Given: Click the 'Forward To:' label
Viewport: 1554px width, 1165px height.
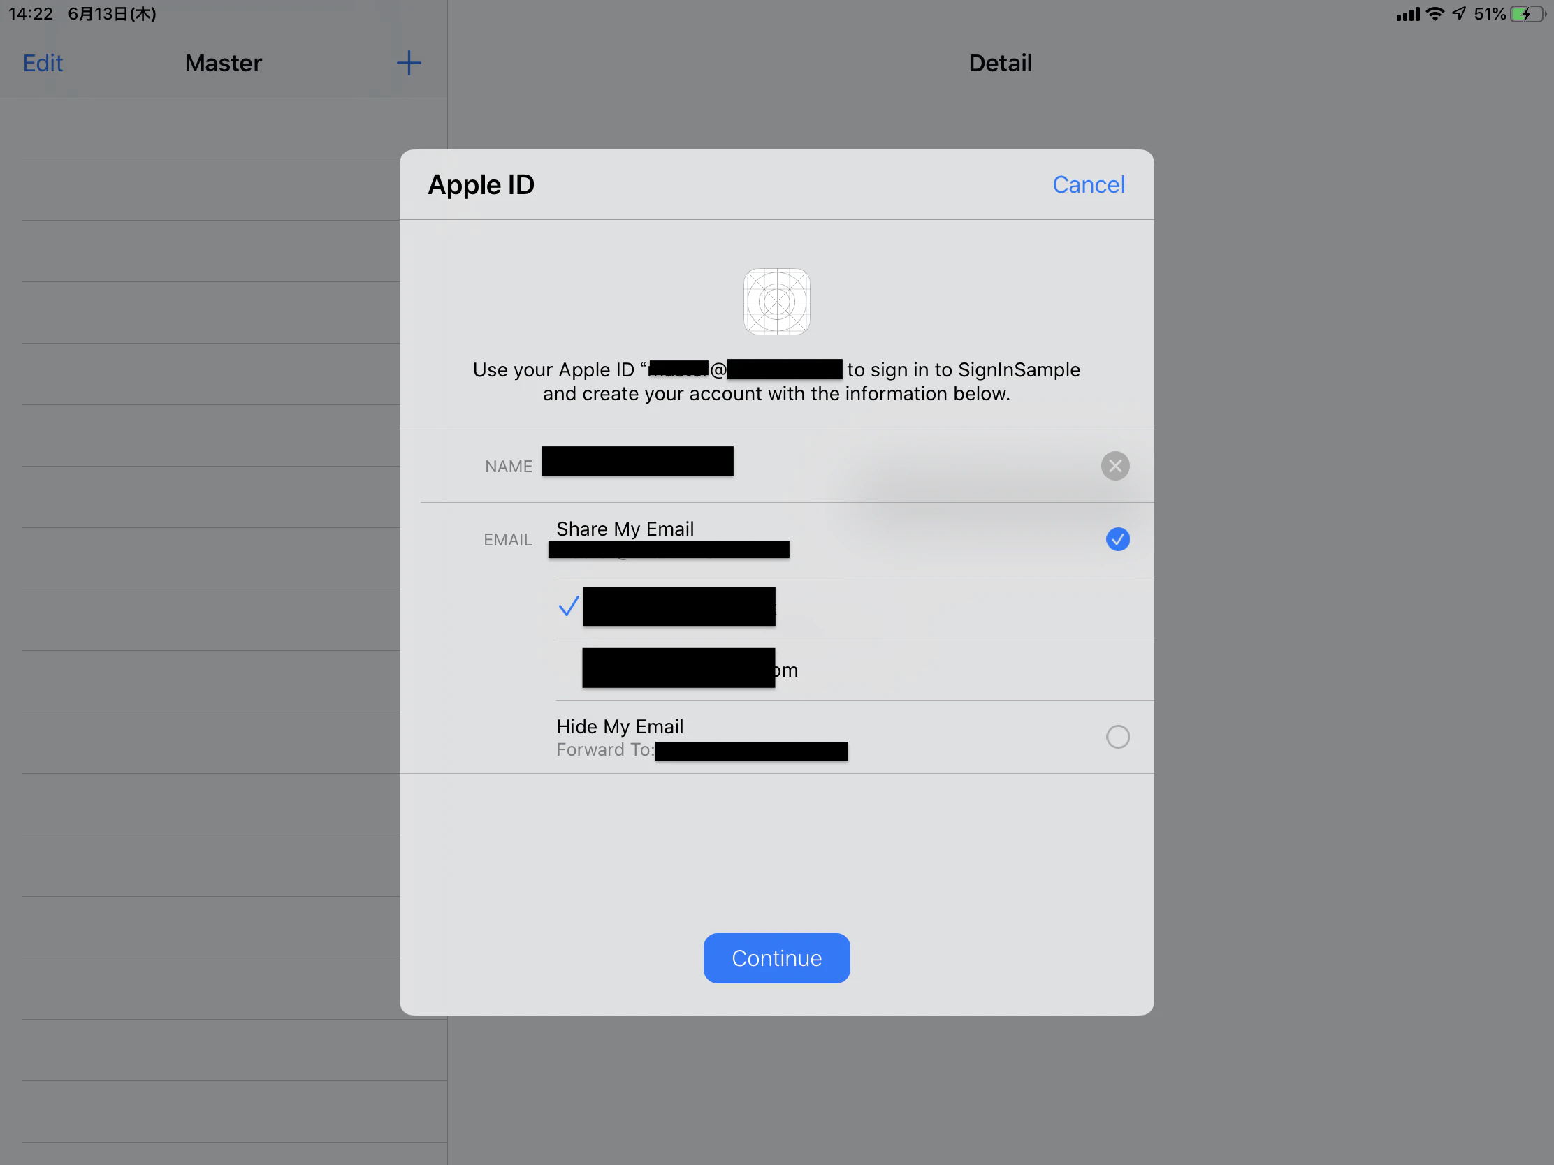Looking at the screenshot, I should click(x=605, y=750).
